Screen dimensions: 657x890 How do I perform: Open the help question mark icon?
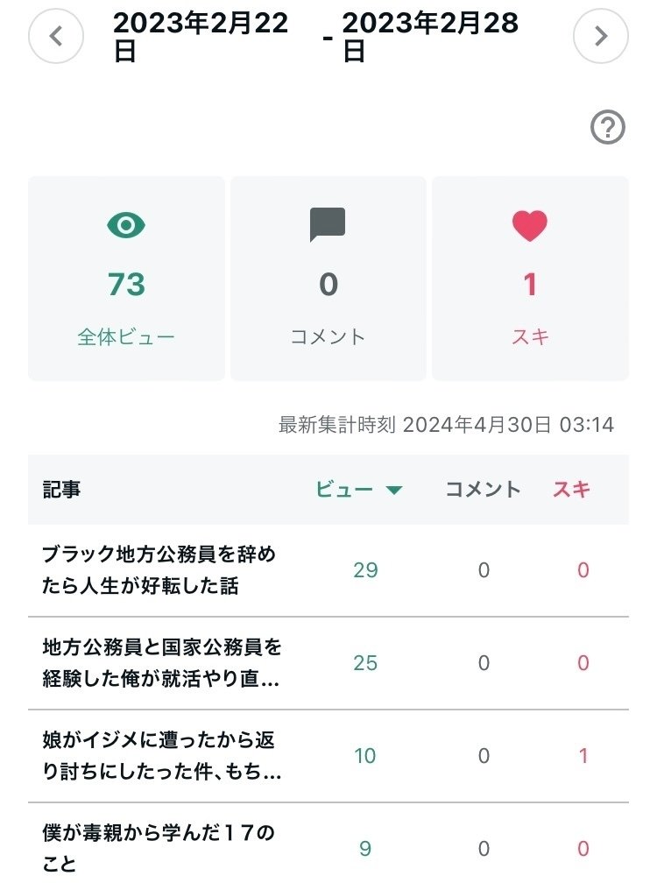(608, 129)
